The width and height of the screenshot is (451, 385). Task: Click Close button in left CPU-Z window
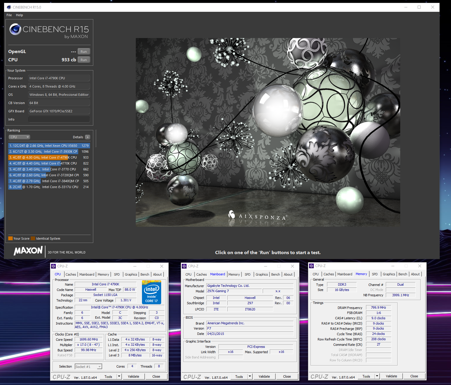click(156, 376)
